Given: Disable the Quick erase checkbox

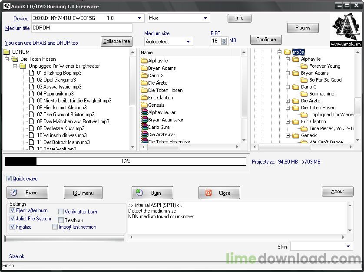Looking at the screenshot, I should 9,179.
